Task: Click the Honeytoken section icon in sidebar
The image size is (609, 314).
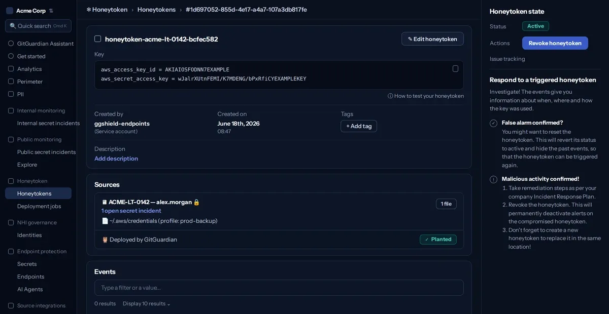Action: [x=11, y=181]
